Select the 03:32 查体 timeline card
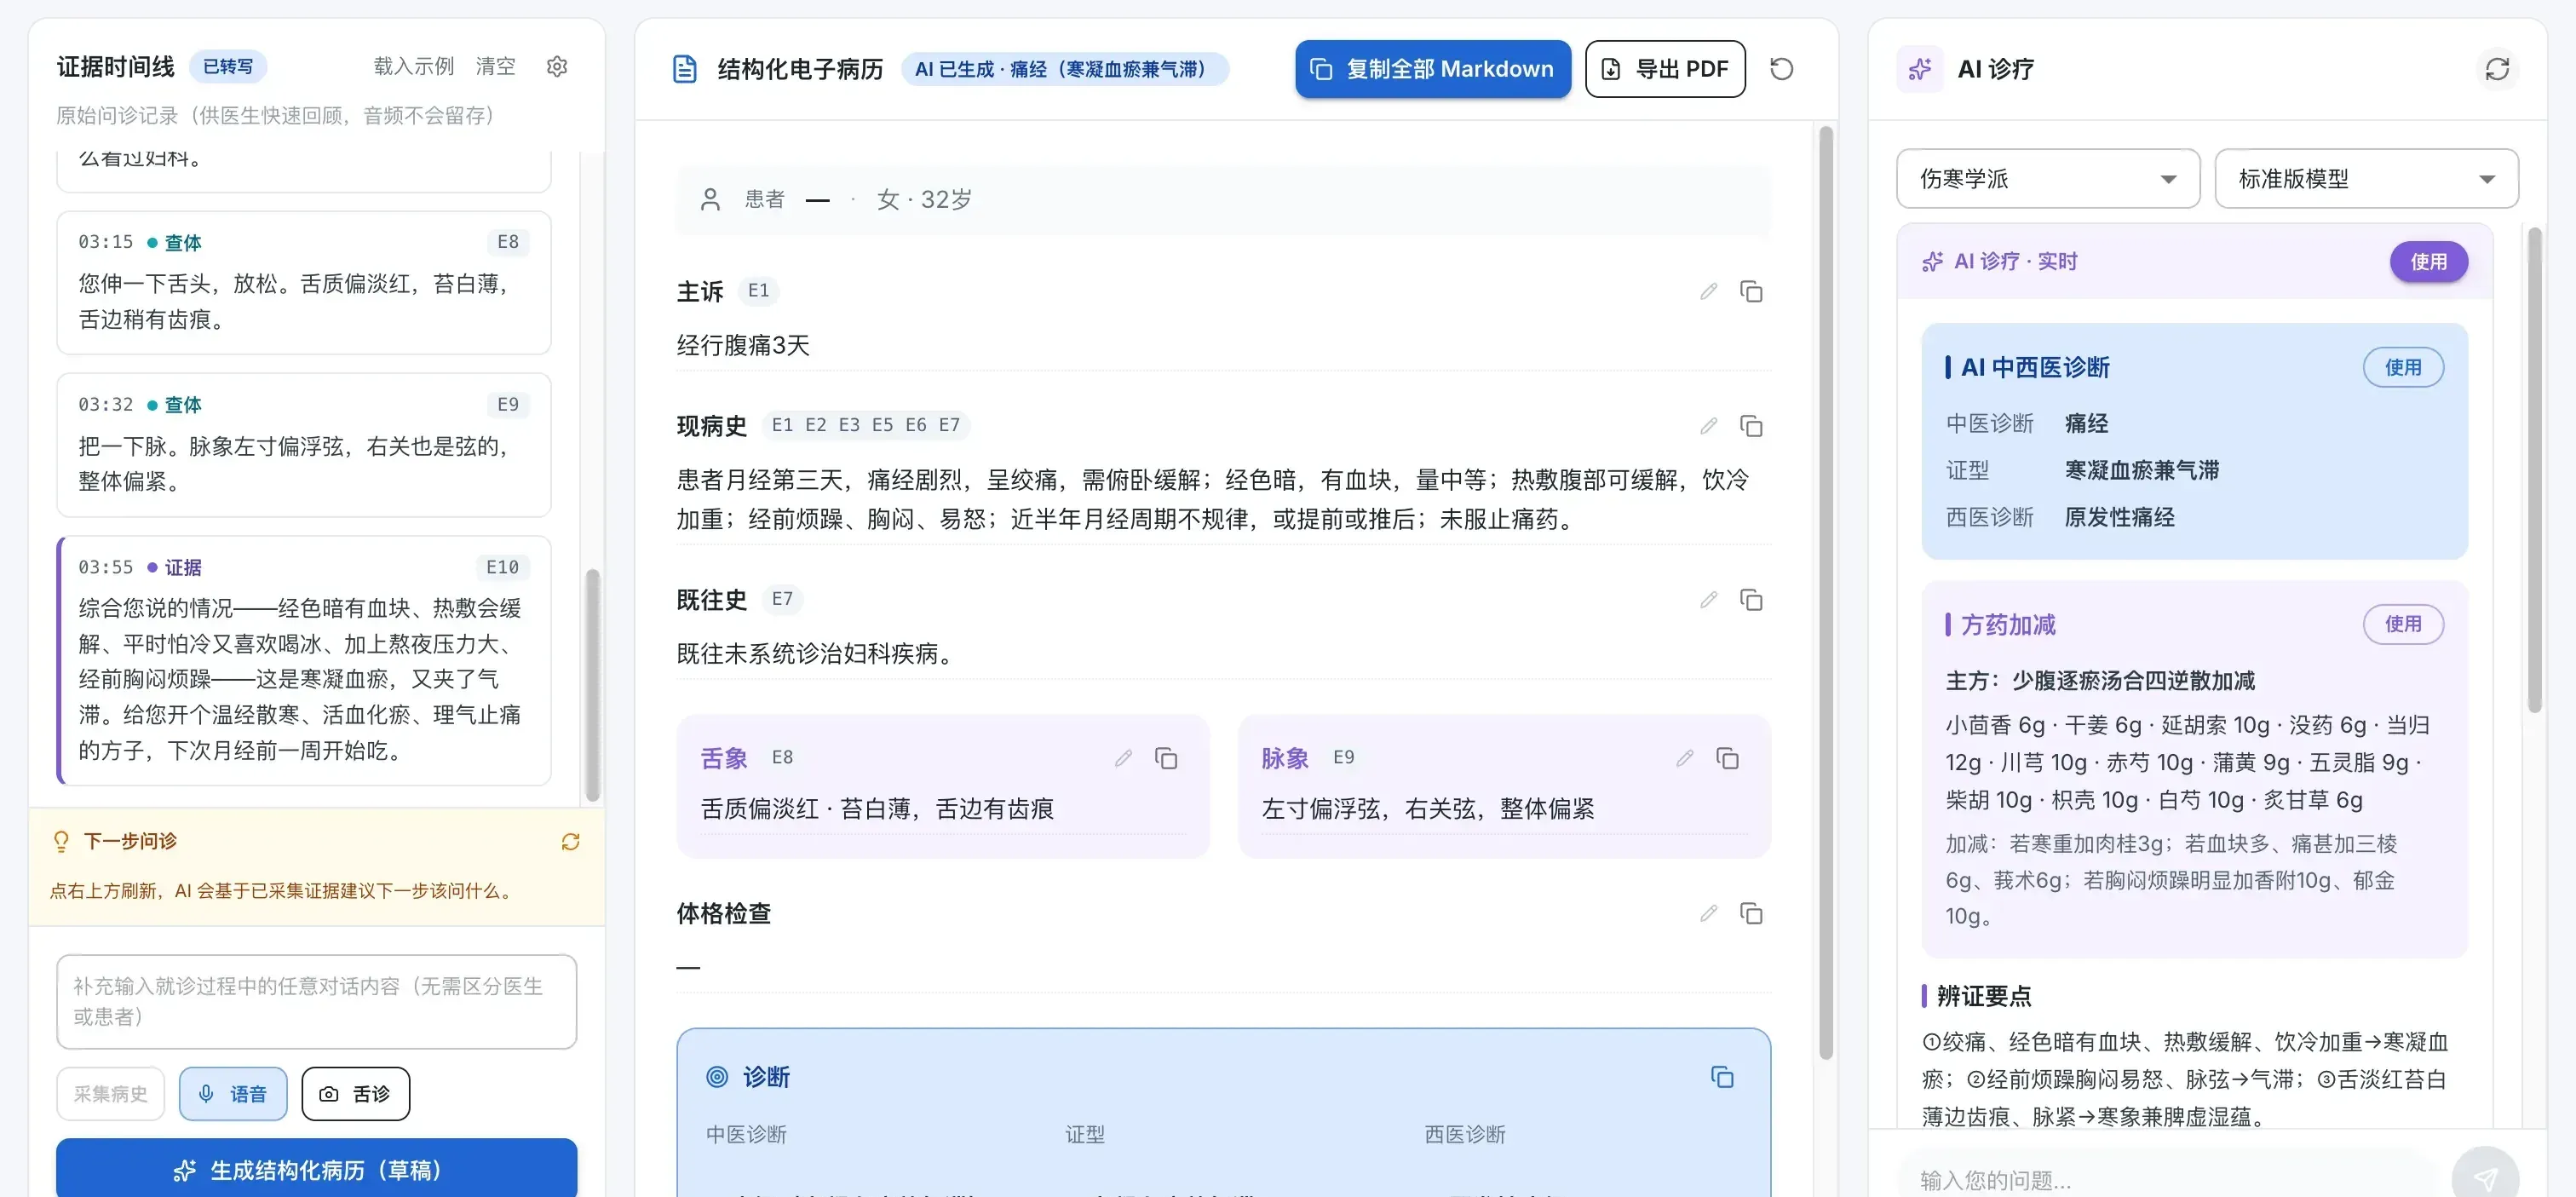The height and width of the screenshot is (1197, 2576). click(304, 445)
